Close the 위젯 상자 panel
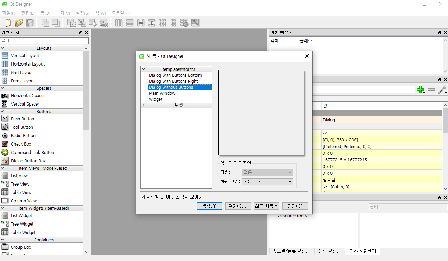Image resolution: width=448 pixels, height=261 pixels. [86, 32]
